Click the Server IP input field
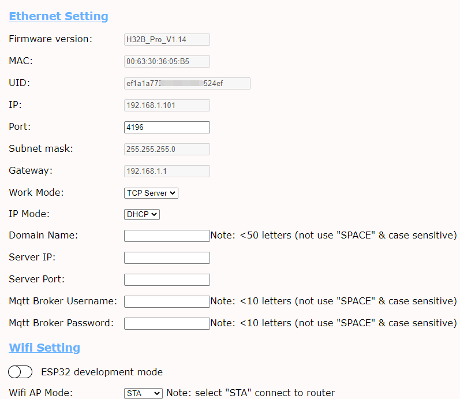 [x=167, y=258]
